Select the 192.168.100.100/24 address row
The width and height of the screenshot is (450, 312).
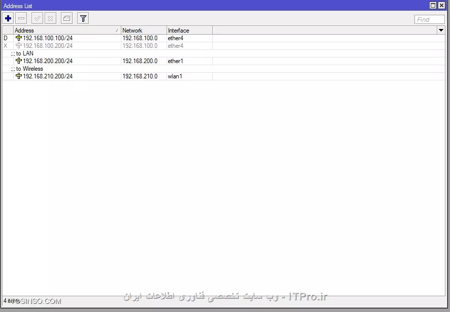[x=223, y=38]
